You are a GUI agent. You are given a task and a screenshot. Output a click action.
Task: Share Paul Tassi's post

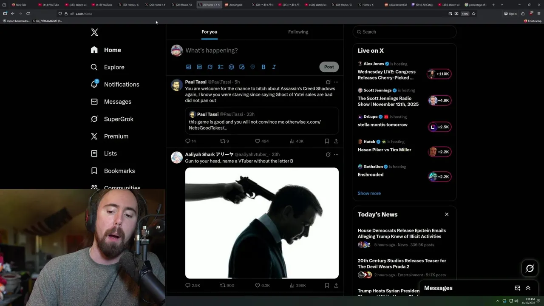tap(336, 141)
